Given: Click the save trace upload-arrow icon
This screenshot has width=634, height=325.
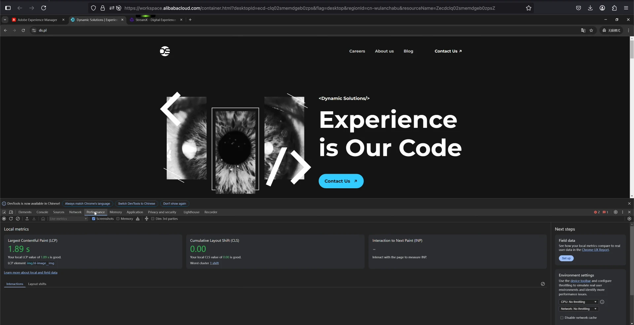Looking at the screenshot, I should click(27, 219).
